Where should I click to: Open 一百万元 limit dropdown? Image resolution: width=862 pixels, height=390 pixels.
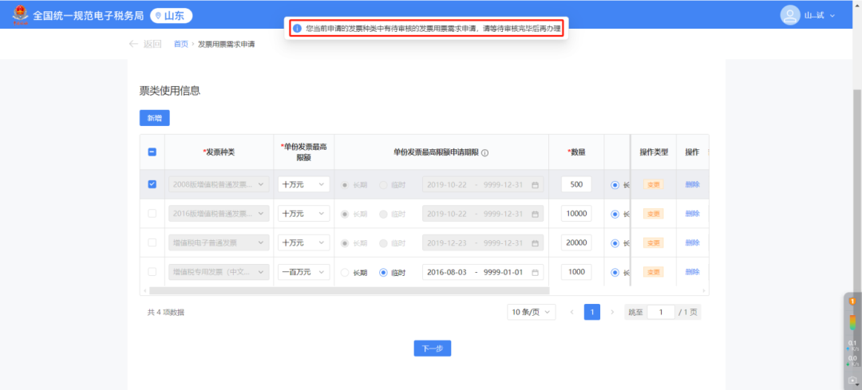pos(304,271)
